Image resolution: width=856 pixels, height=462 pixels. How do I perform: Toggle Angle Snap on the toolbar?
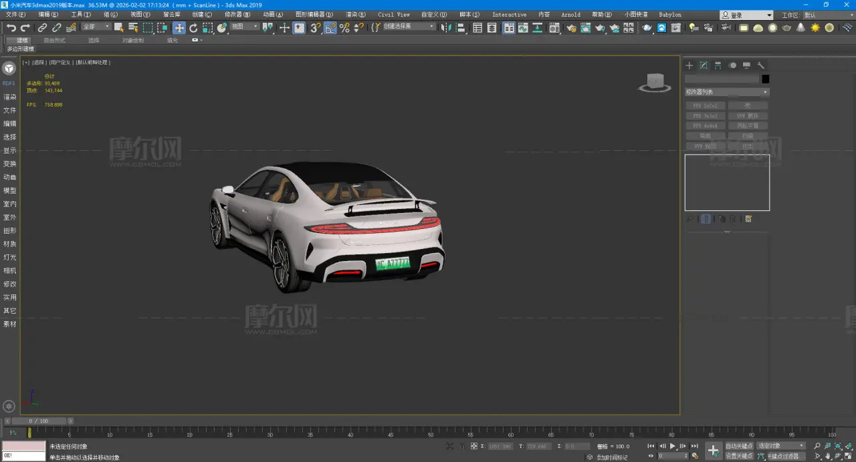tap(330, 27)
